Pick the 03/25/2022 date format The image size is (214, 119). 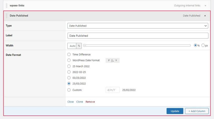point(69,78)
